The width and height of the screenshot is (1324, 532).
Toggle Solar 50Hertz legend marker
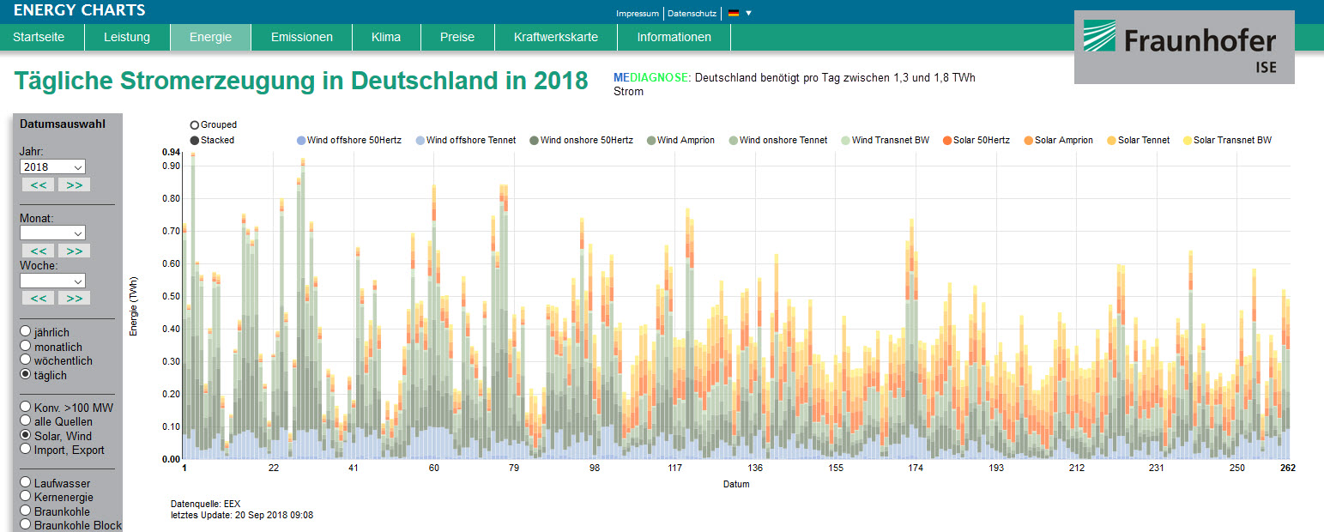click(946, 141)
